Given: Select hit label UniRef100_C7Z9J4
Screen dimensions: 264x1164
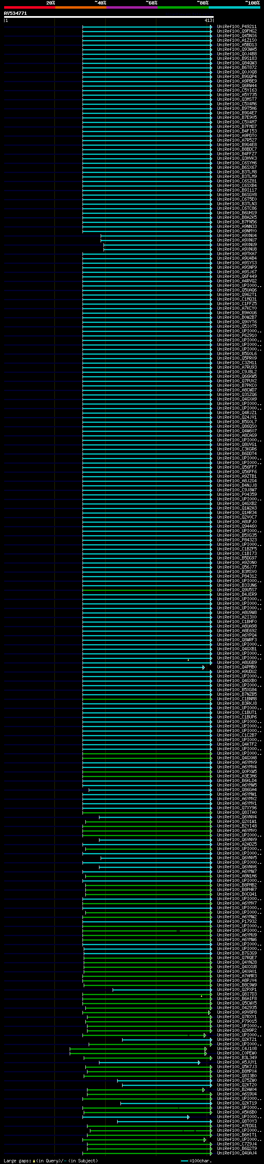Looking at the screenshot, I should tap(236, 1144).
